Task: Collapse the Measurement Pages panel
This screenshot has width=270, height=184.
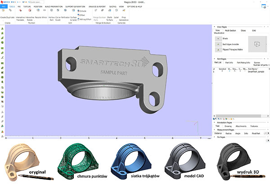Action: pyautogui.click(x=214, y=129)
